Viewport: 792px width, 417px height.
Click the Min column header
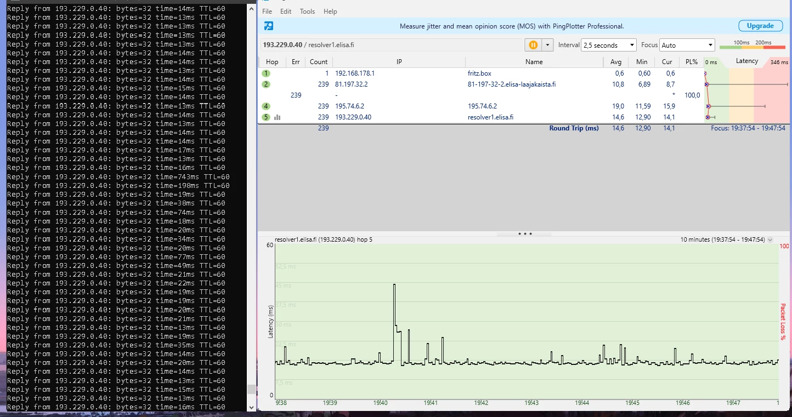[x=642, y=62]
